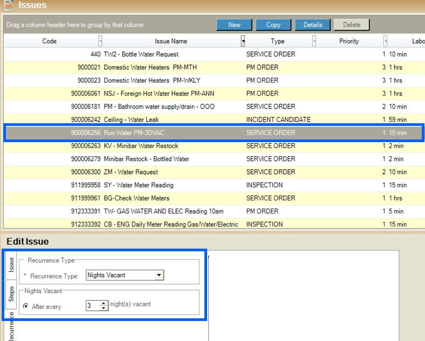Click the 5 min labor cell
The width and height of the screenshot is (425, 341).
click(396, 211)
